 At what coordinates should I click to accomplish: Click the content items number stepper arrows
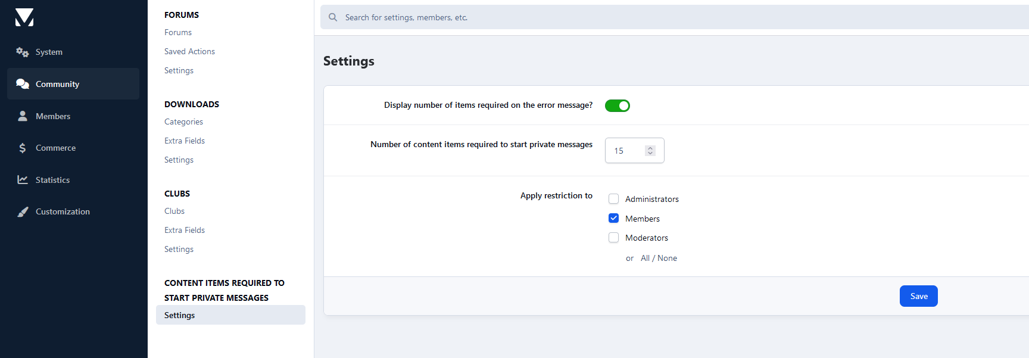[650, 151]
